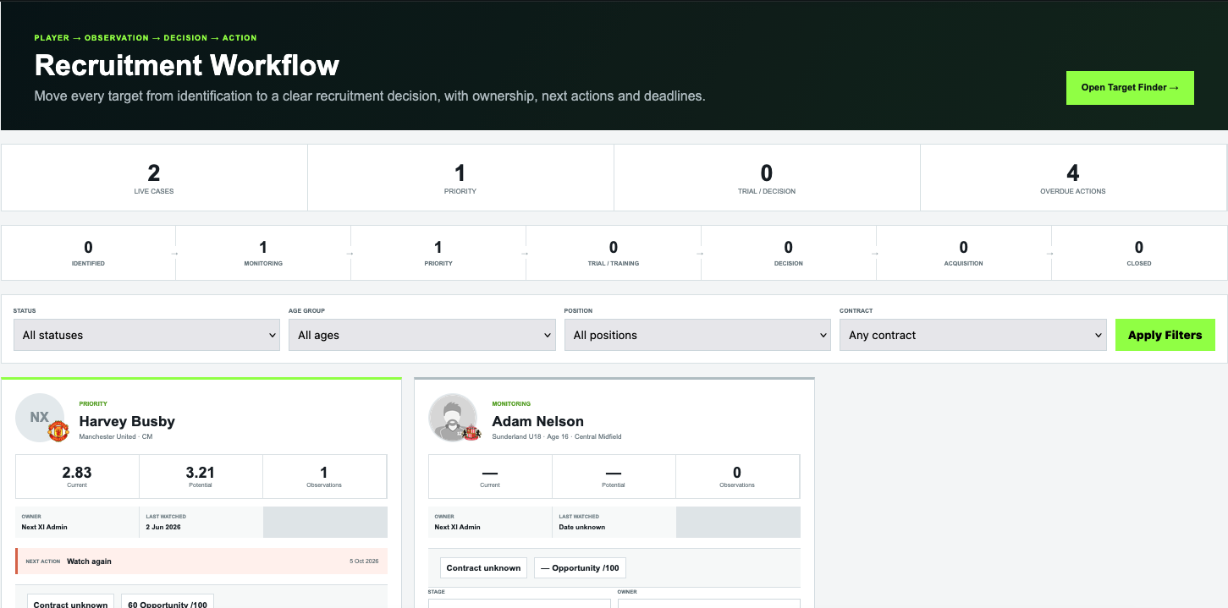Click the Live Cases summary card

click(x=154, y=178)
